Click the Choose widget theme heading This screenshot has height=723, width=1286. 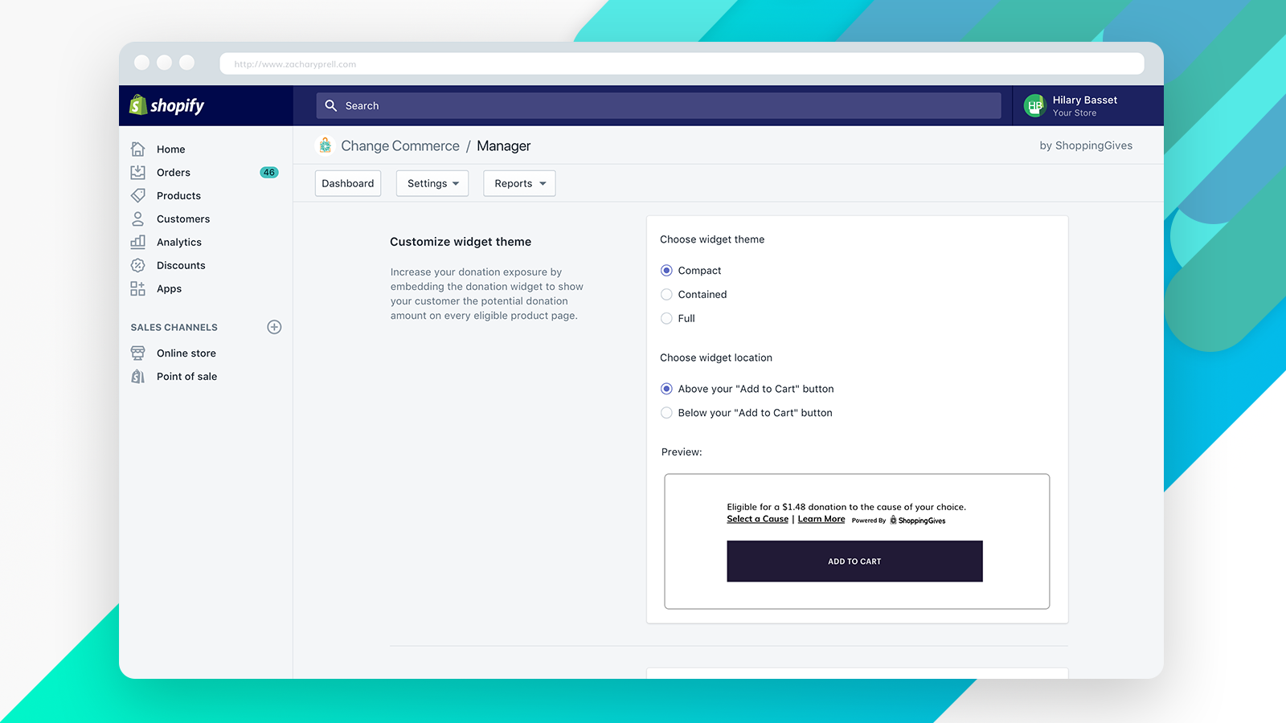point(712,239)
